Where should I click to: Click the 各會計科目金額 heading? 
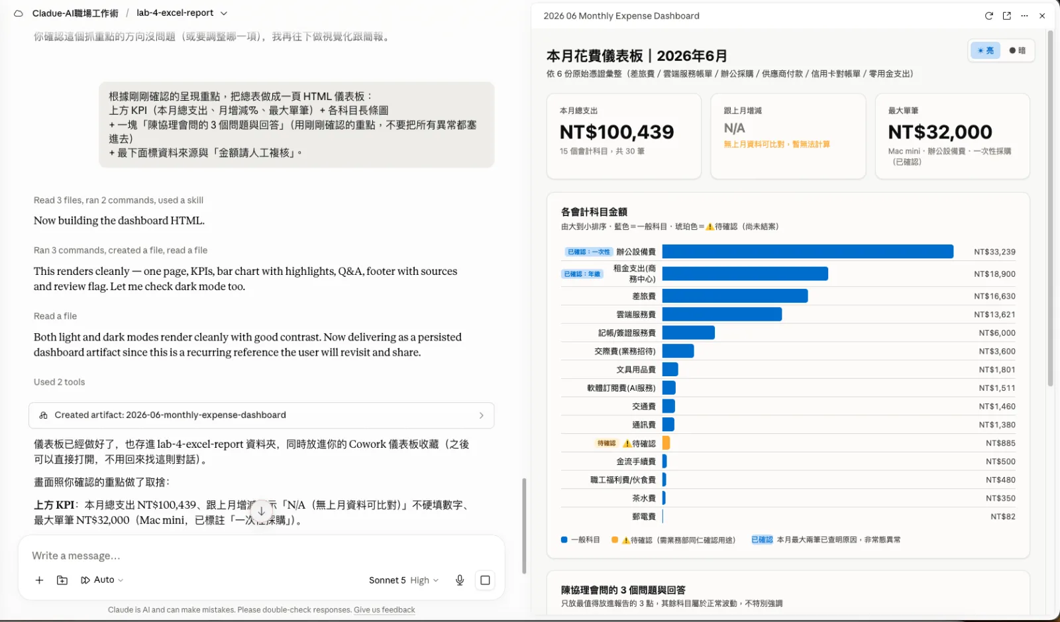pyautogui.click(x=594, y=212)
